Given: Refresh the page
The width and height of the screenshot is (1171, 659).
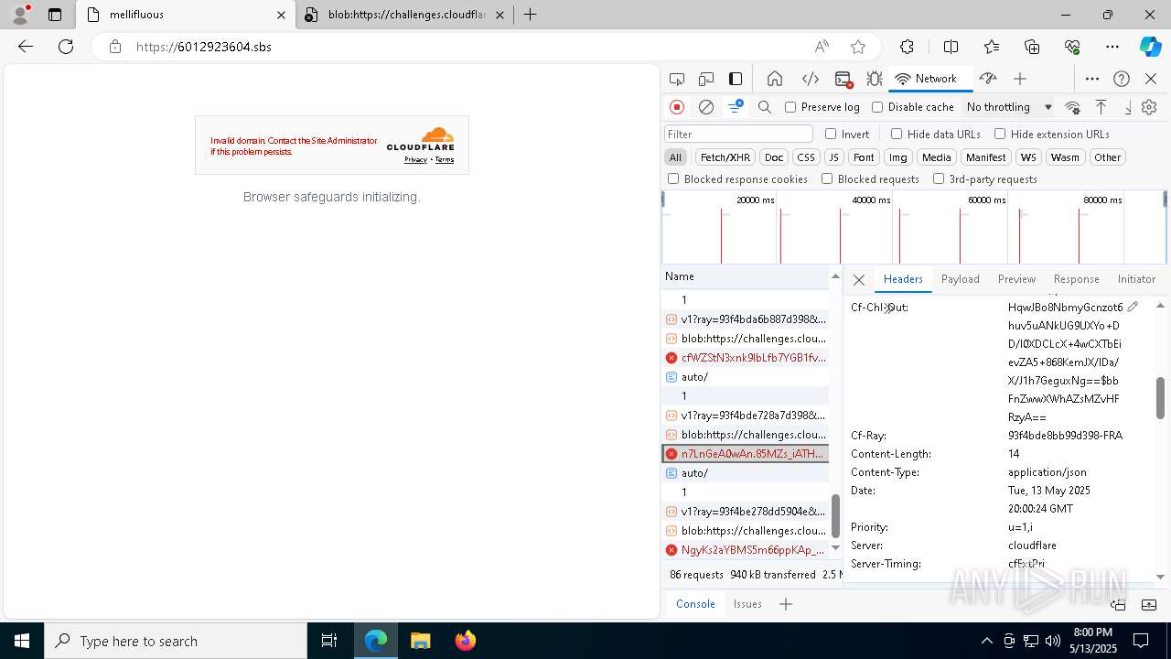Looking at the screenshot, I should tap(66, 47).
